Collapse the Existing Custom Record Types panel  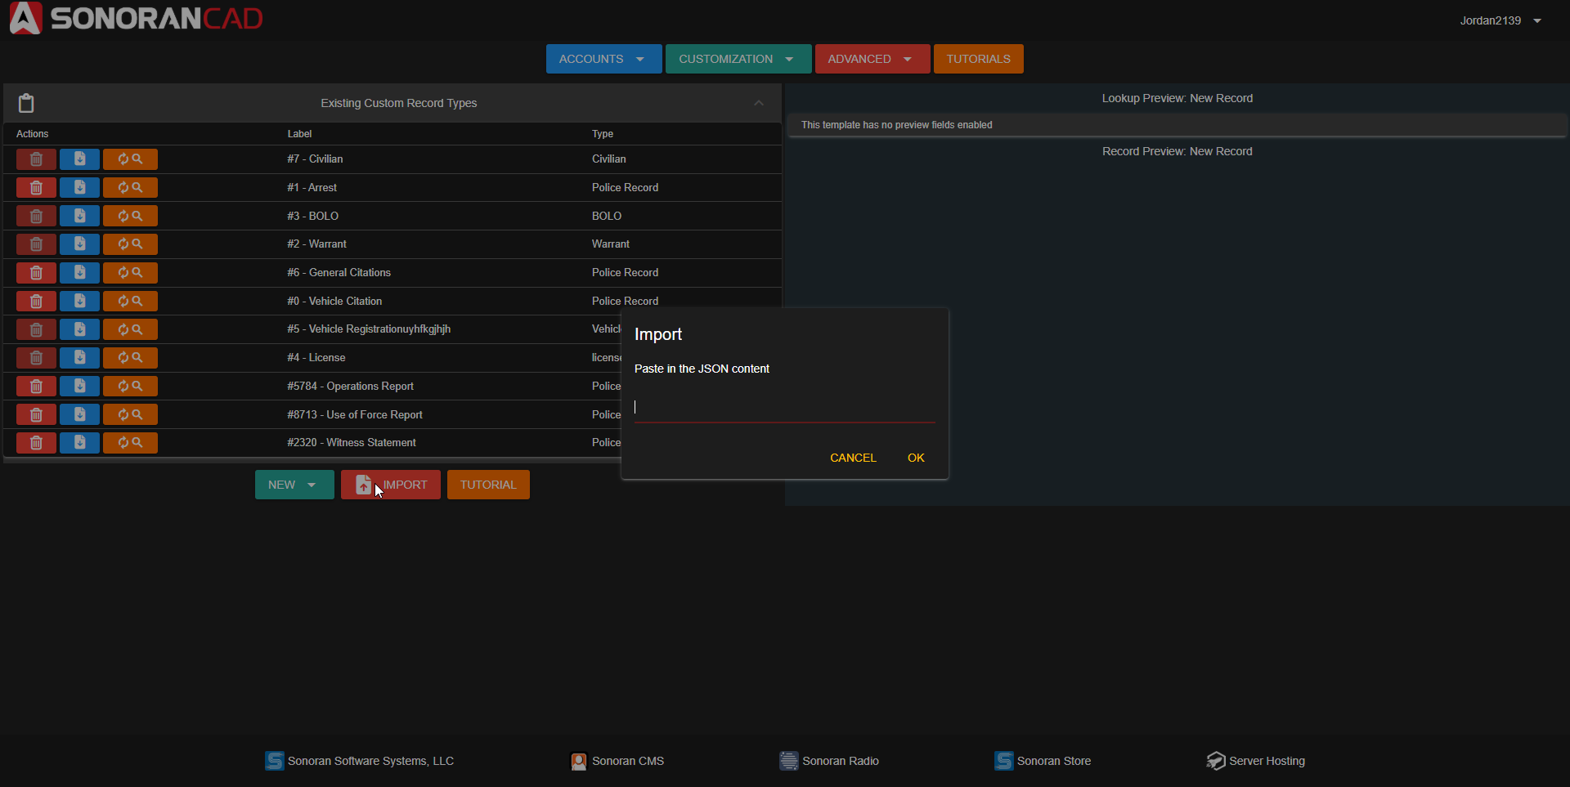point(759,103)
